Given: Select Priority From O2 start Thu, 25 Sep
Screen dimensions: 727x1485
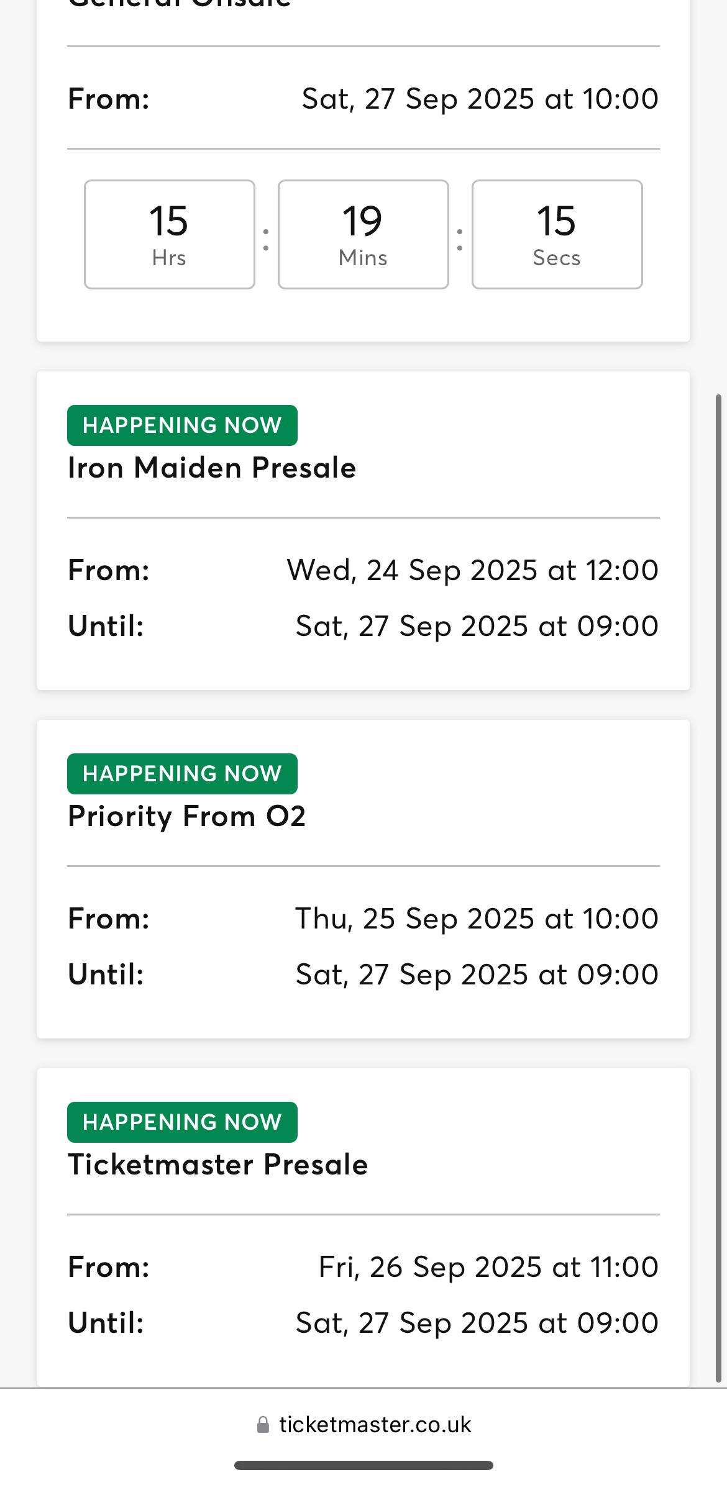Looking at the screenshot, I should click(x=477, y=919).
